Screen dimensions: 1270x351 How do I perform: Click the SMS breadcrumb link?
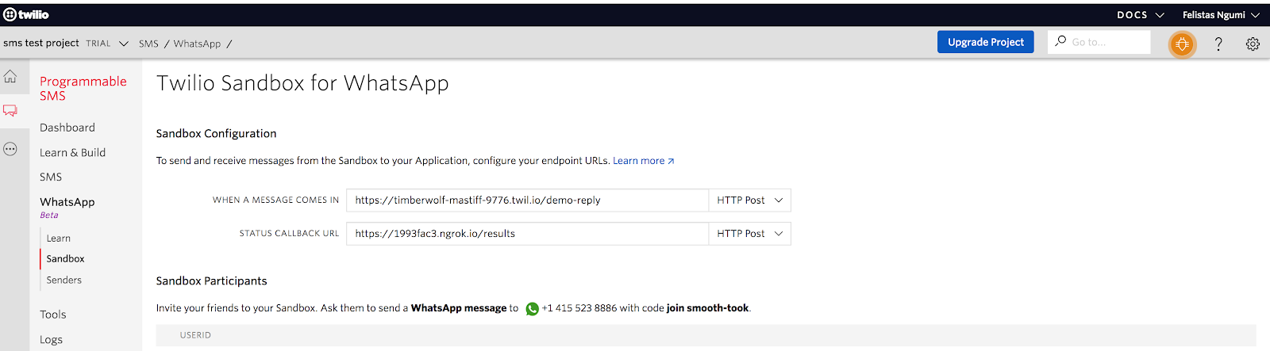click(x=148, y=44)
